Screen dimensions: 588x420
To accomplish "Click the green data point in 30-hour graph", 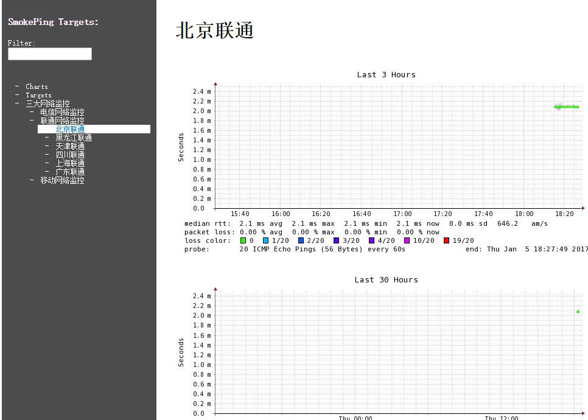I will pos(578,312).
